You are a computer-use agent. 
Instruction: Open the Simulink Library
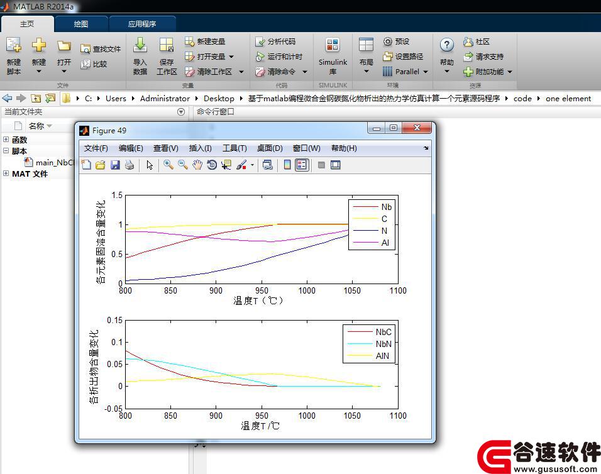(333, 56)
